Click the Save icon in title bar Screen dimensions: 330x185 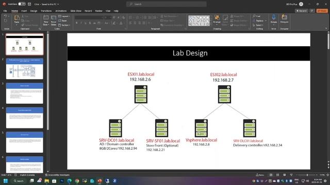click(x=29, y=4)
